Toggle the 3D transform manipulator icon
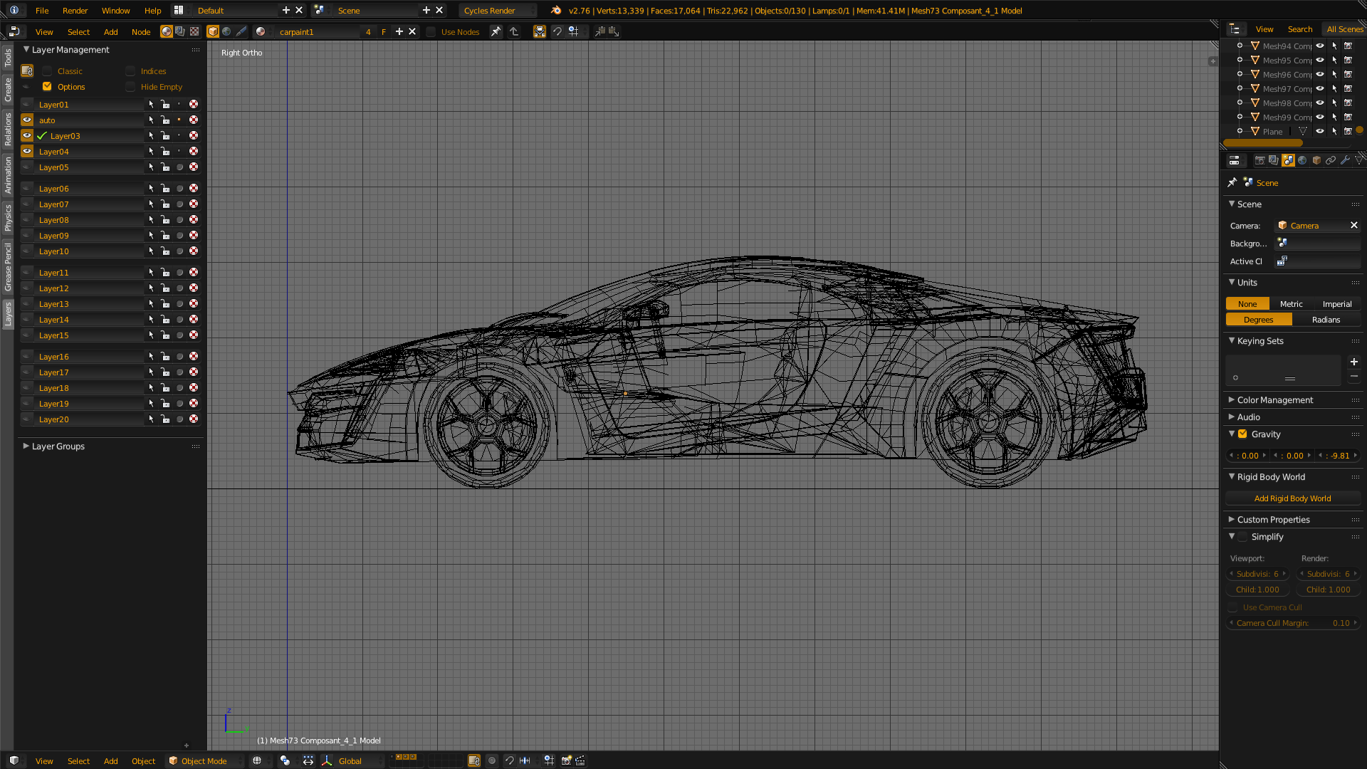The height and width of the screenshot is (769, 1367). click(x=327, y=760)
